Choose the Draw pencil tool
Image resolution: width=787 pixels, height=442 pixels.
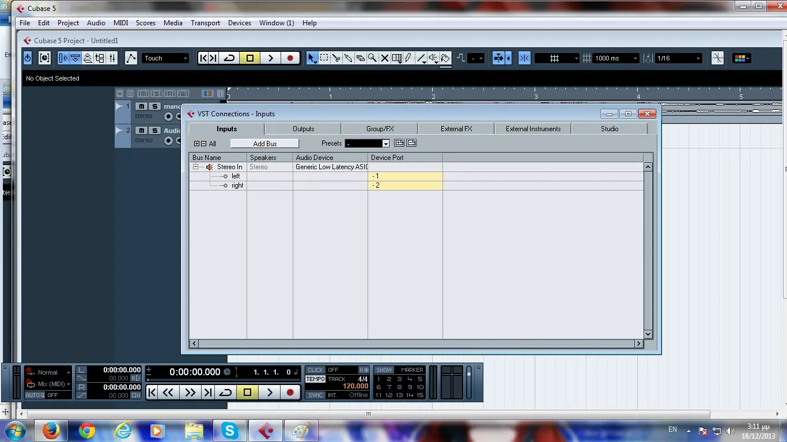tap(408, 58)
